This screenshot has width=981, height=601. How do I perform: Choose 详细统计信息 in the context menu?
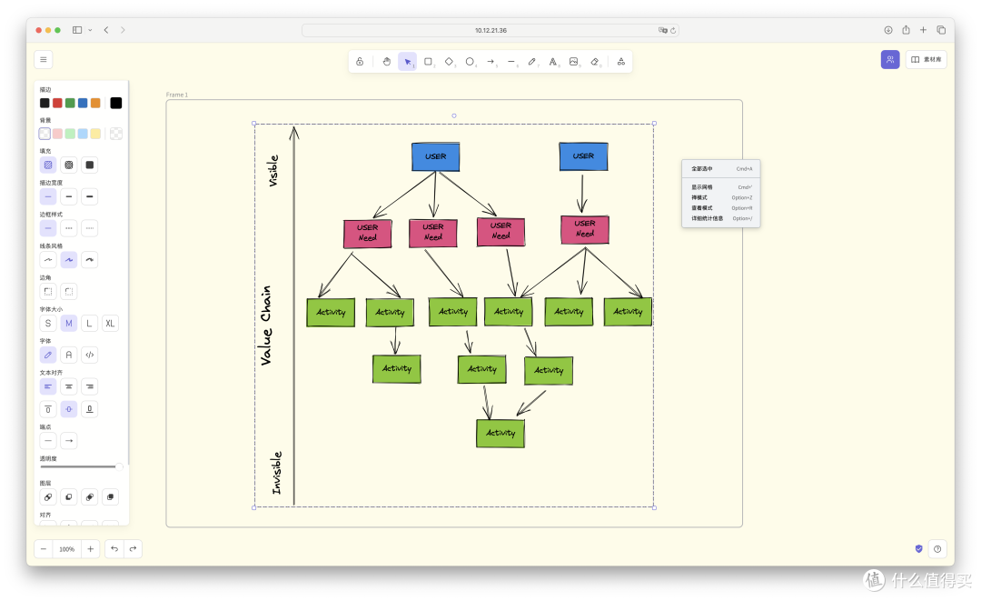[x=720, y=218]
